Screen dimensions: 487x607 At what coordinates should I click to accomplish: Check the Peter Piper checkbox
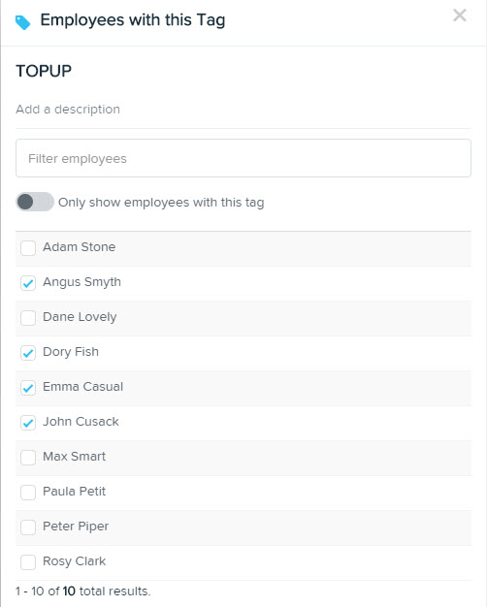(28, 527)
